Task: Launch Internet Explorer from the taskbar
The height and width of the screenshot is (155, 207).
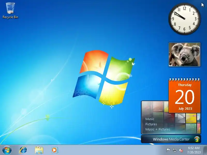Action: click(x=23, y=150)
